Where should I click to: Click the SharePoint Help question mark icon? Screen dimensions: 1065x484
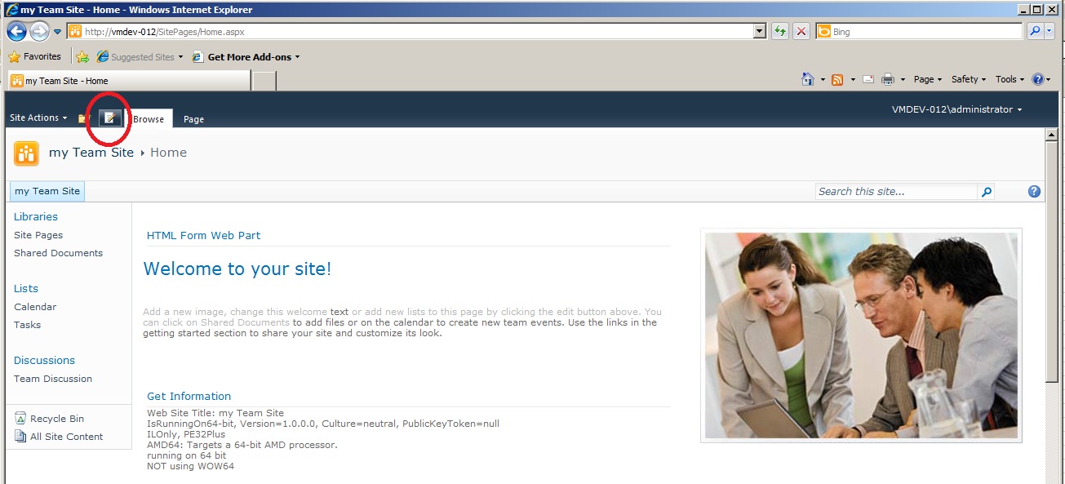[x=1033, y=191]
